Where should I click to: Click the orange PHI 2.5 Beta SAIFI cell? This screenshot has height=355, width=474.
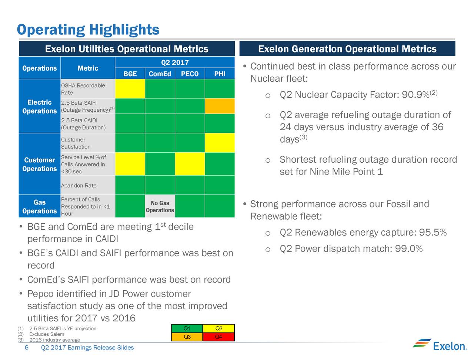[220, 106]
